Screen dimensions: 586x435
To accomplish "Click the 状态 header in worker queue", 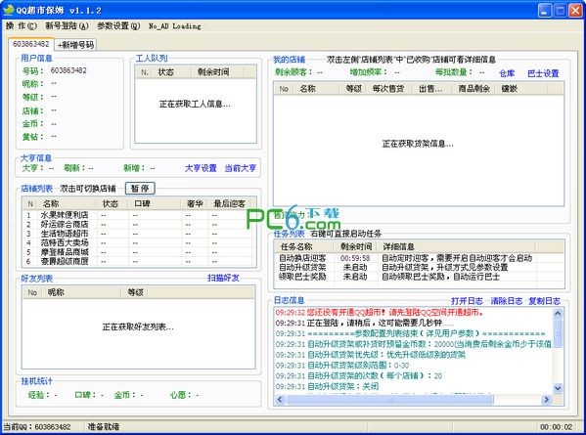I will tap(171, 72).
